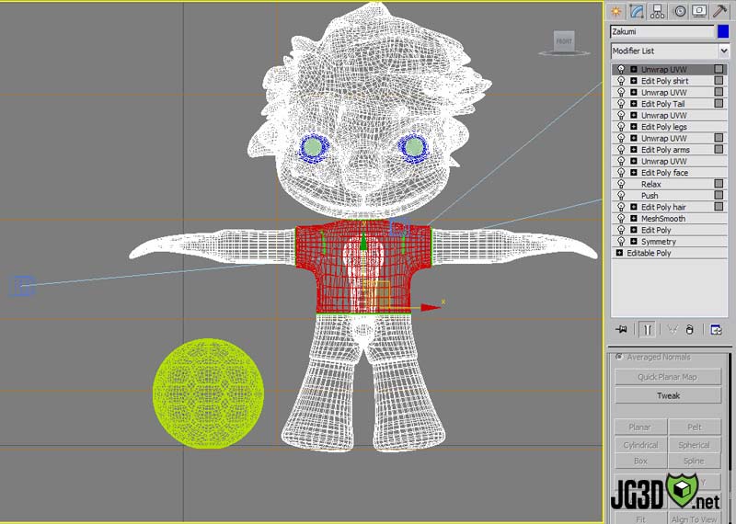The height and width of the screenshot is (524, 736).
Task: Select the Averaged Normals radio button
Action: point(619,357)
